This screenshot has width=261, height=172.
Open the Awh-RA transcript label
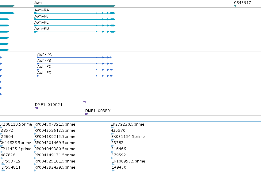coord(42,10)
